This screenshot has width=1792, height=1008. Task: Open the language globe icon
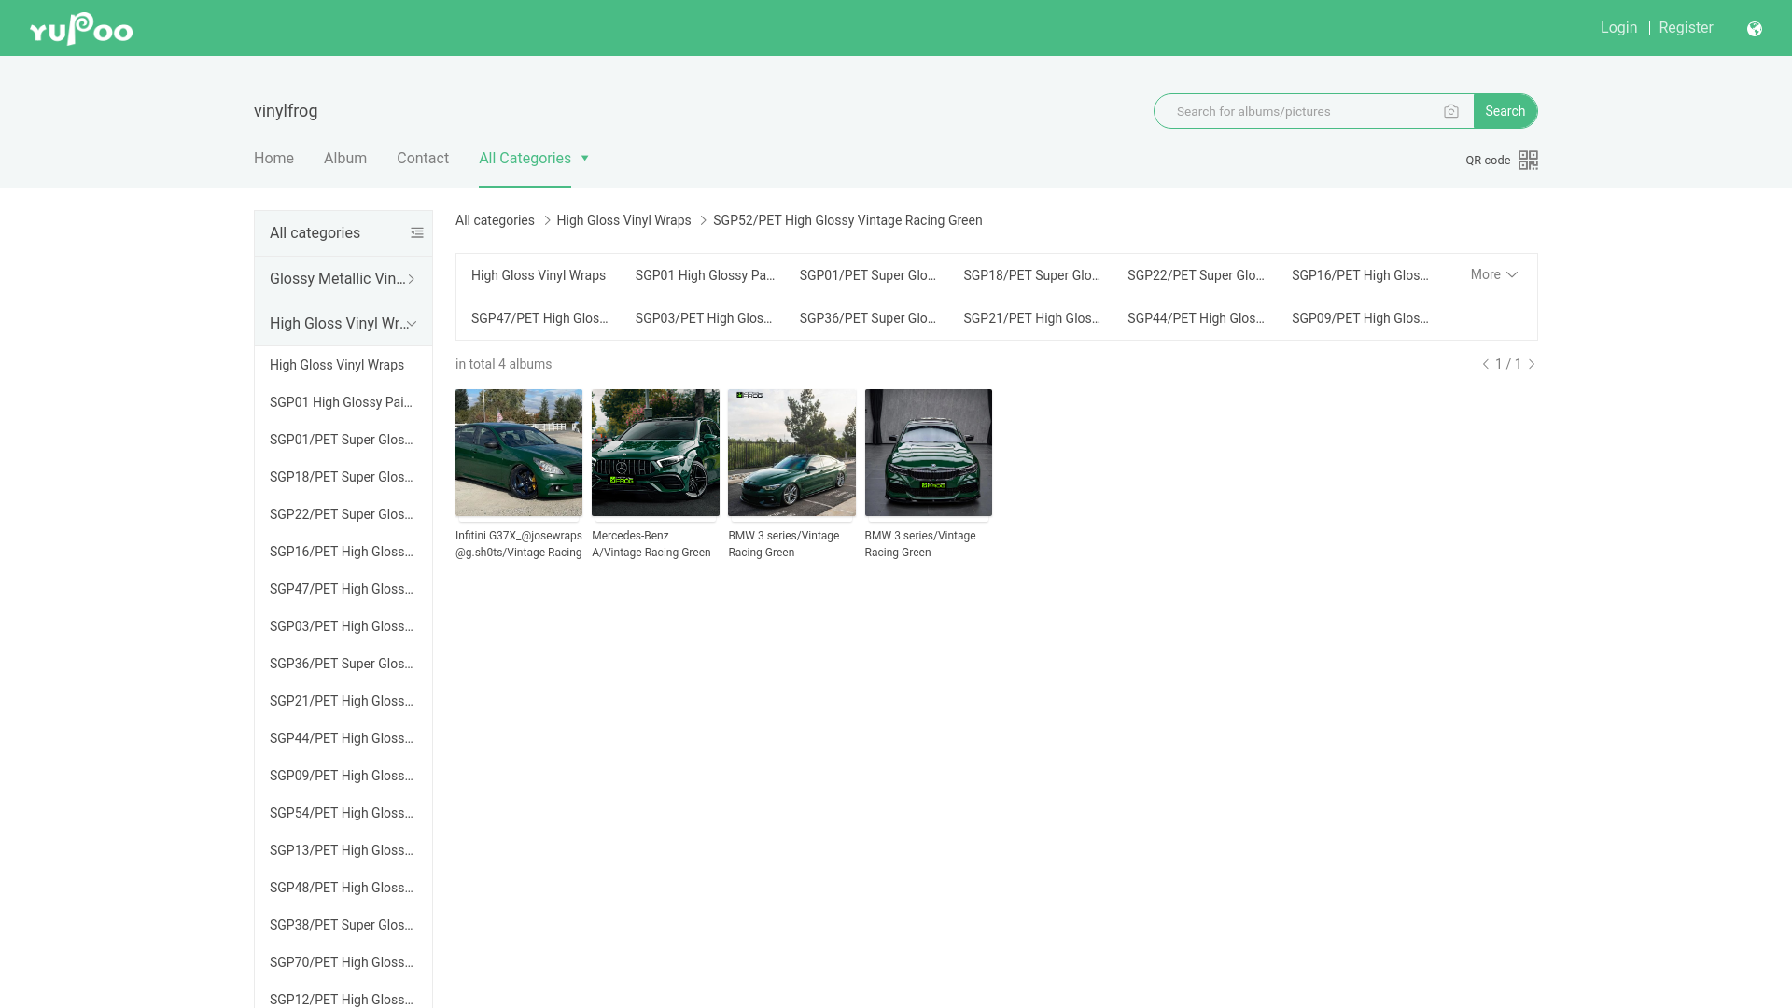pos(1755,29)
